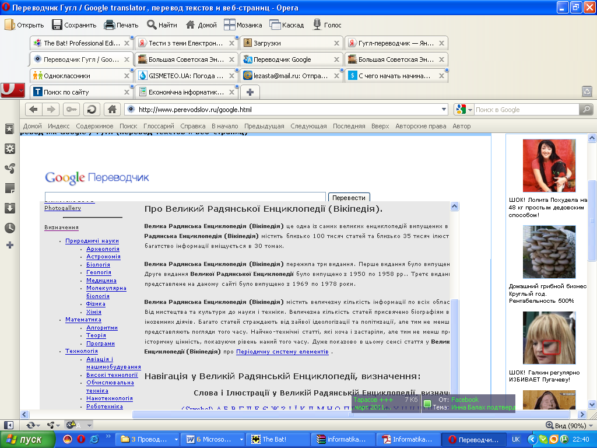Go back with the left arrow button
597x448 pixels.
33,110
